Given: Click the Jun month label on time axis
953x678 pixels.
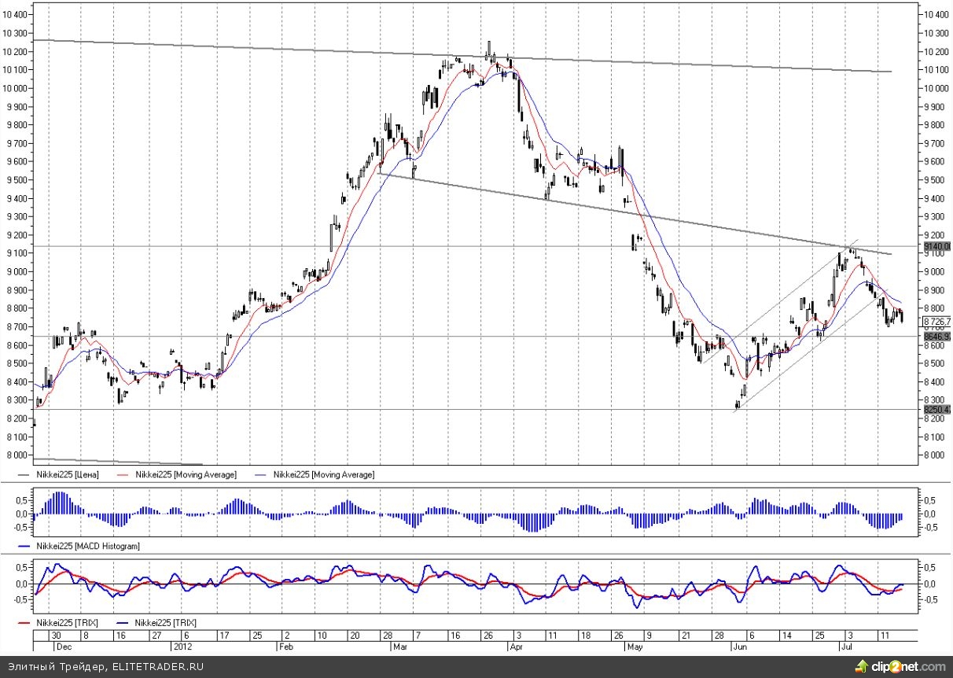Looking at the screenshot, I should click(739, 647).
